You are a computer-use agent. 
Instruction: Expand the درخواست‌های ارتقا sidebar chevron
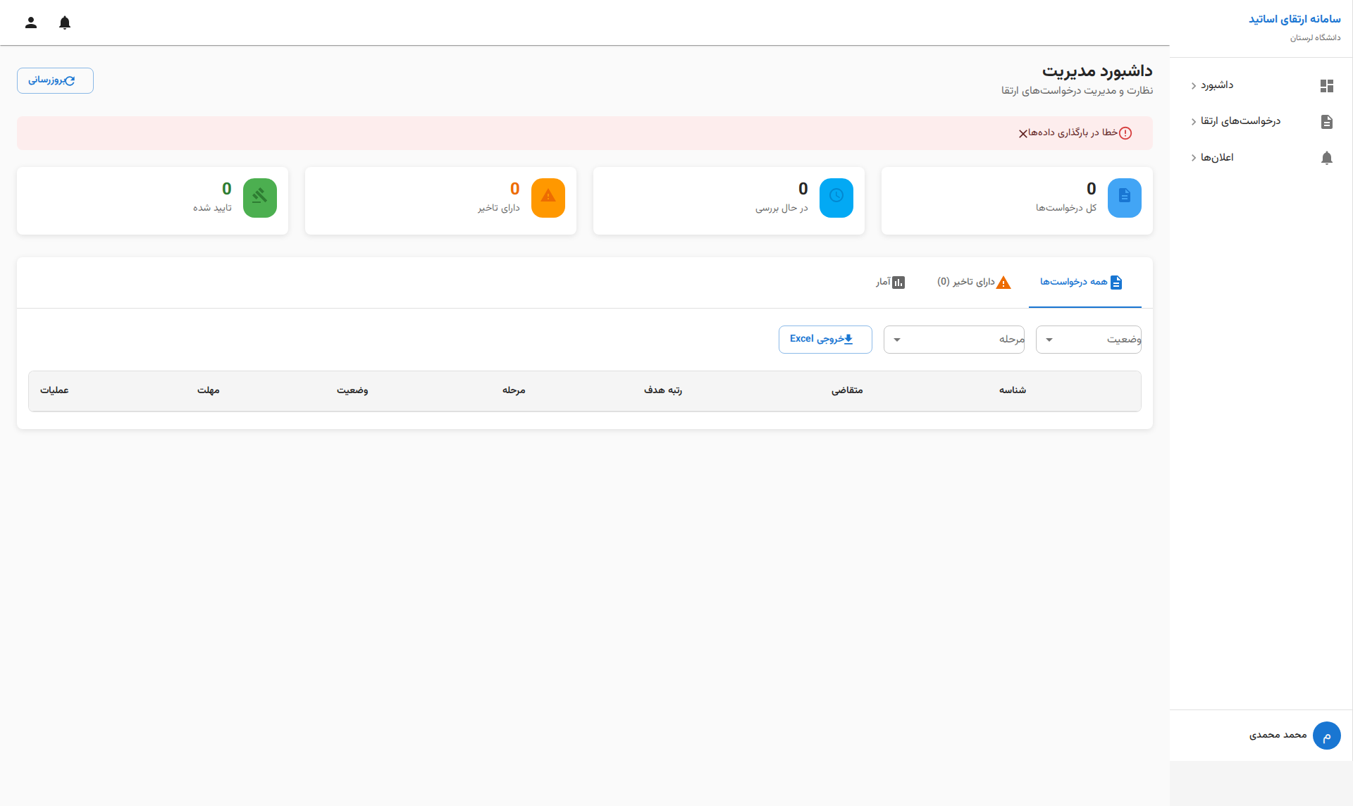coord(1194,122)
